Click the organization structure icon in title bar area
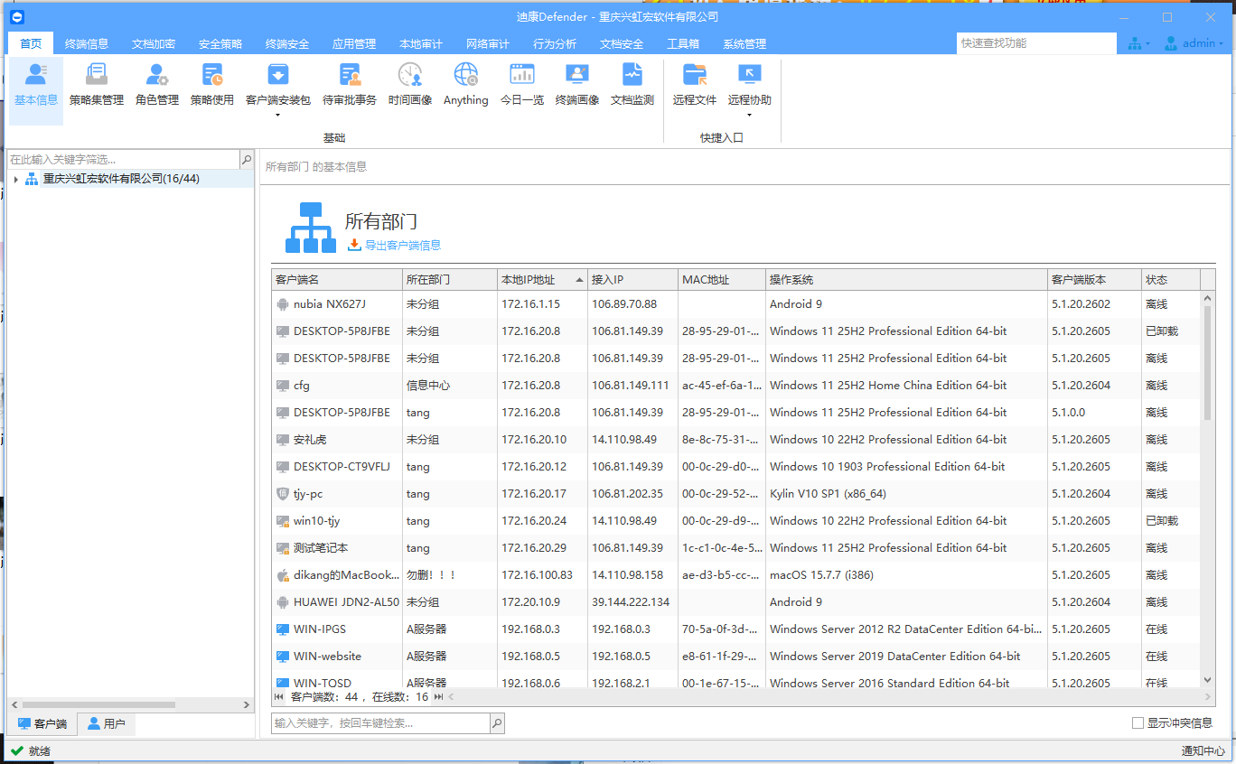 pyautogui.click(x=1138, y=43)
